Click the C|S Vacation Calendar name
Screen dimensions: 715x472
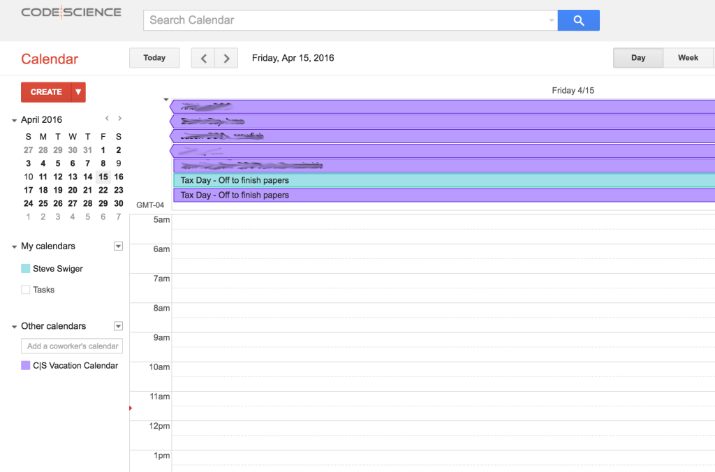[x=75, y=365]
